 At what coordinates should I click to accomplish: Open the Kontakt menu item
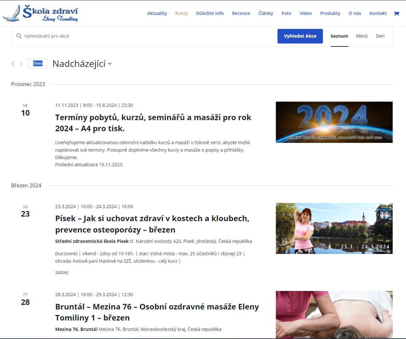pyautogui.click(x=378, y=13)
